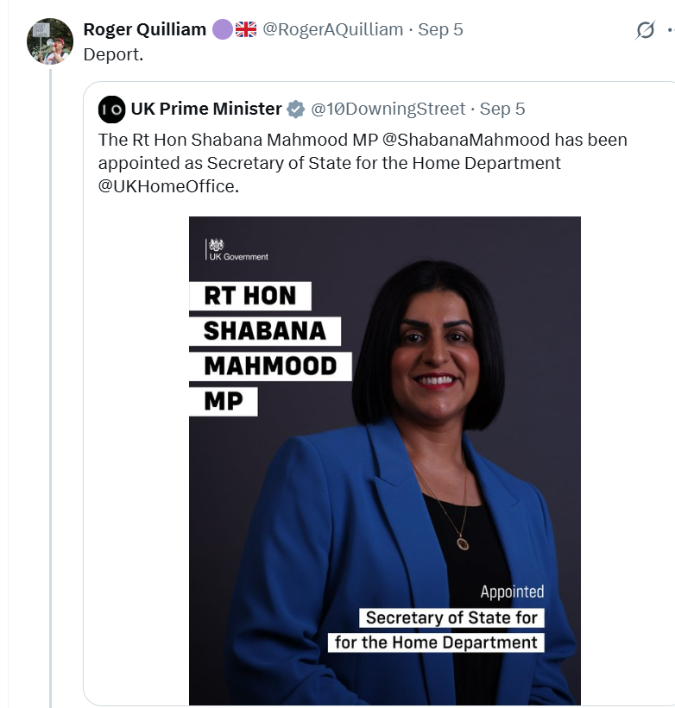Click the quoted post's Sep 5 timestamp
675x708 pixels.
tap(502, 109)
